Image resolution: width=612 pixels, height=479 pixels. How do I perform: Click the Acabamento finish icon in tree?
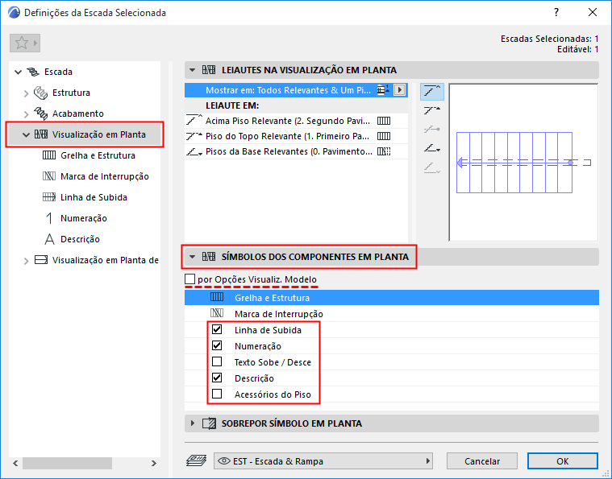point(40,114)
